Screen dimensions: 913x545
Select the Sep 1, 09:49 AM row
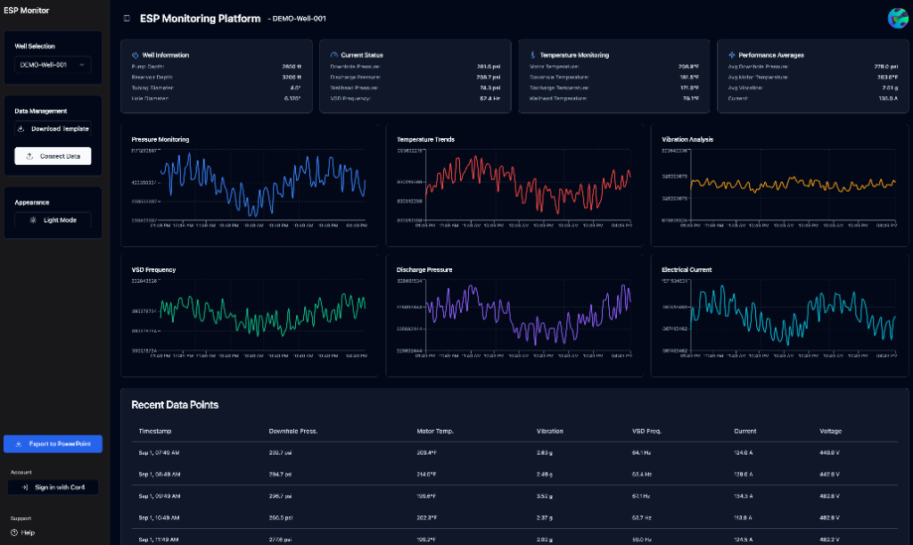514,496
